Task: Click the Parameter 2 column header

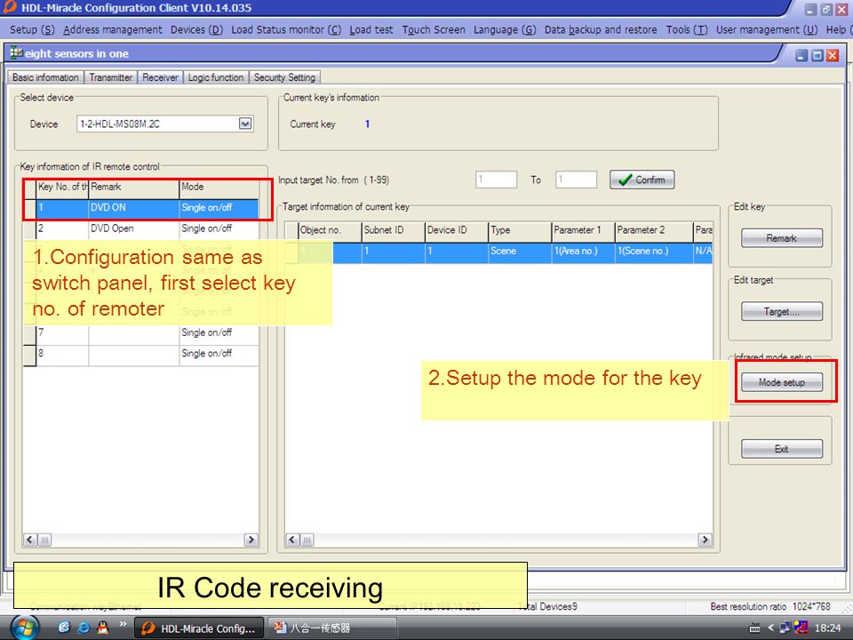Action: (654, 231)
